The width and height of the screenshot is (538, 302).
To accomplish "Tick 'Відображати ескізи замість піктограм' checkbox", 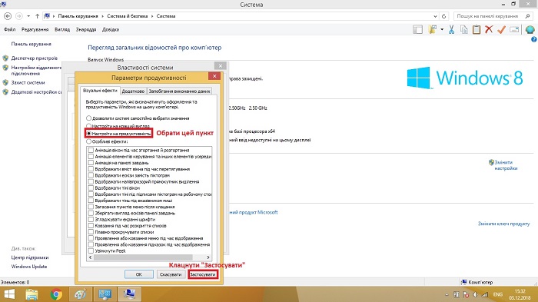I will (x=91, y=175).
